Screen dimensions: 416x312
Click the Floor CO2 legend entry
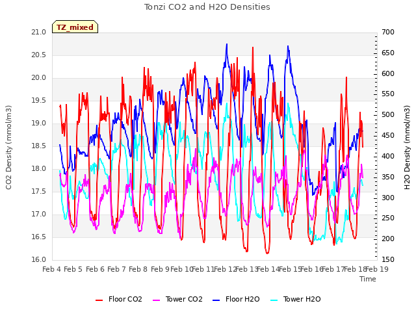click(118, 299)
